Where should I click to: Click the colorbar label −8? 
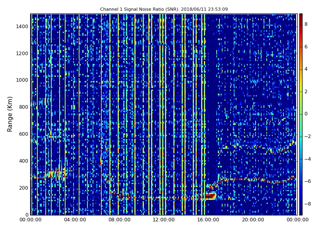coord(308,204)
